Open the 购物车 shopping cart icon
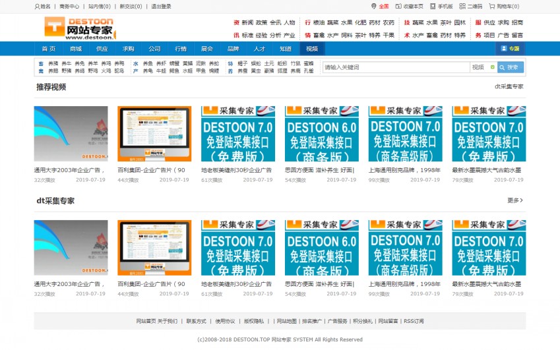 click(x=492, y=6)
